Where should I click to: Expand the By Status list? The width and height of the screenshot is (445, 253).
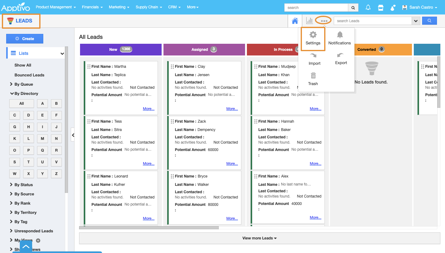23,185
